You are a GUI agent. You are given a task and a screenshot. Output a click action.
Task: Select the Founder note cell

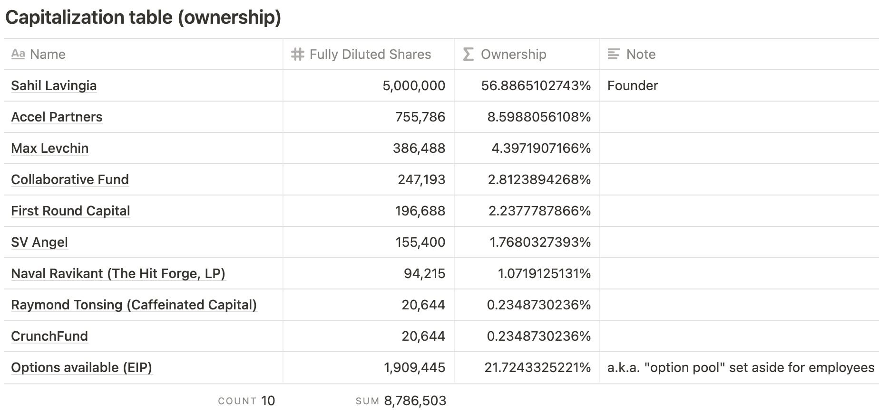pyautogui.click(x=740, y=85)
